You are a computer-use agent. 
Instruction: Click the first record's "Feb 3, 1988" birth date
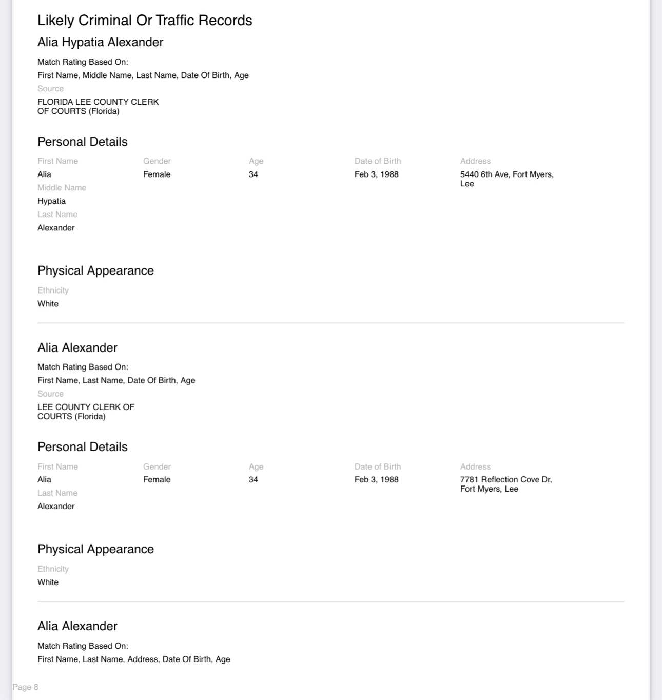(x=376, y=174)
